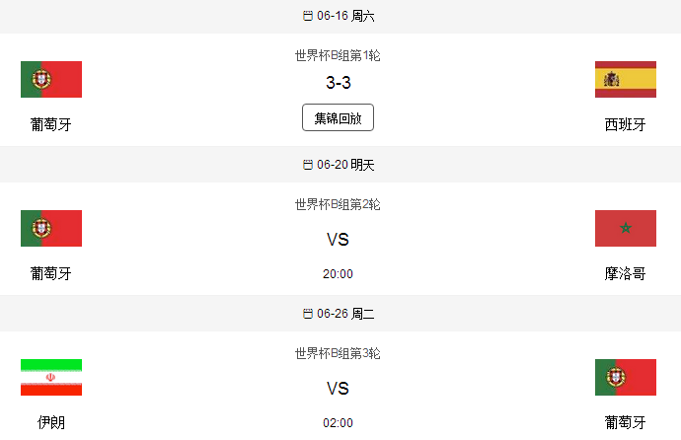Click Portugal flag in round 3 match
Image resolution: width=681 pixels, height=440 pixels.
click(x=626, y=377)
